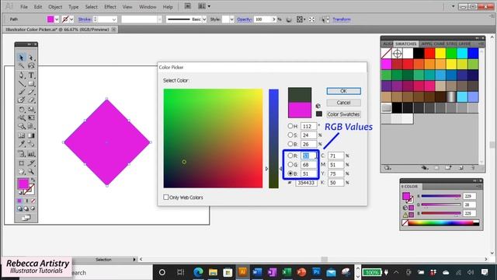Pick the Magic Wand tool
497x280 pixels.
[x=21, y=66]
